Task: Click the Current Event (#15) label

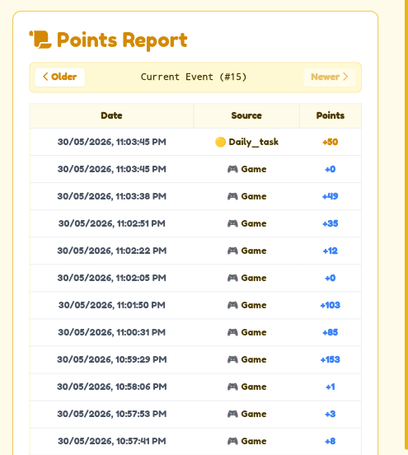Action: pyautogui.click(x=194, y=77)
